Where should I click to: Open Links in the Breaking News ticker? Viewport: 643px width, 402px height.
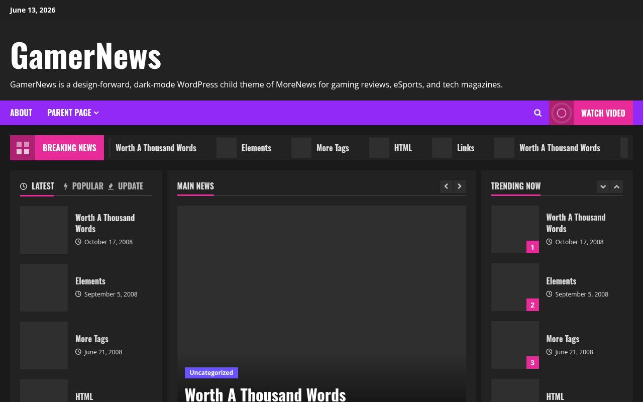tap(466, 148)
